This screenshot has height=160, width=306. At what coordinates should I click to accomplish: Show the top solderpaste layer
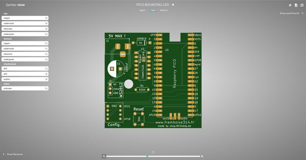click(x=46, y=34)
